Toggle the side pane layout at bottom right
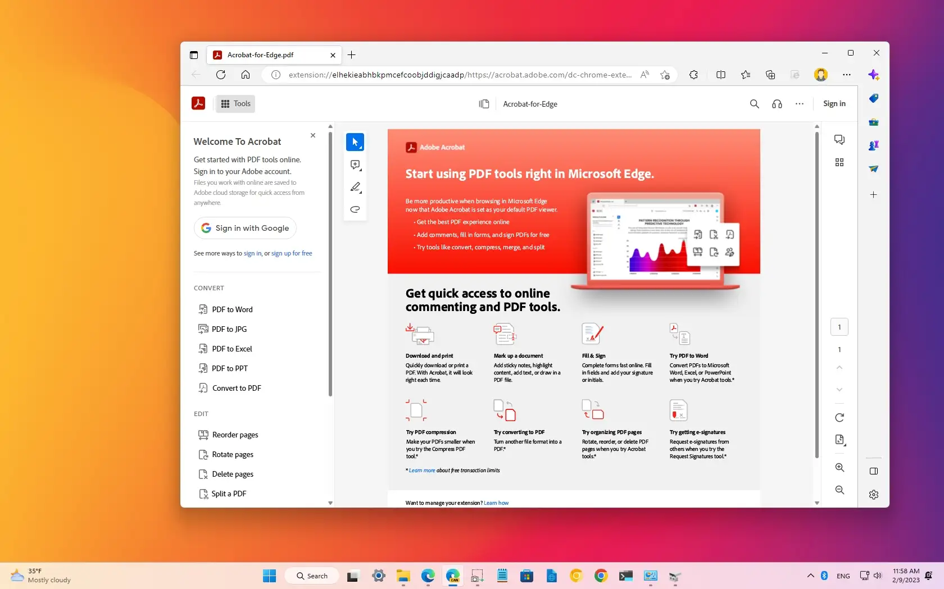This screenshot has width=944, height=589. click(873, 471)
